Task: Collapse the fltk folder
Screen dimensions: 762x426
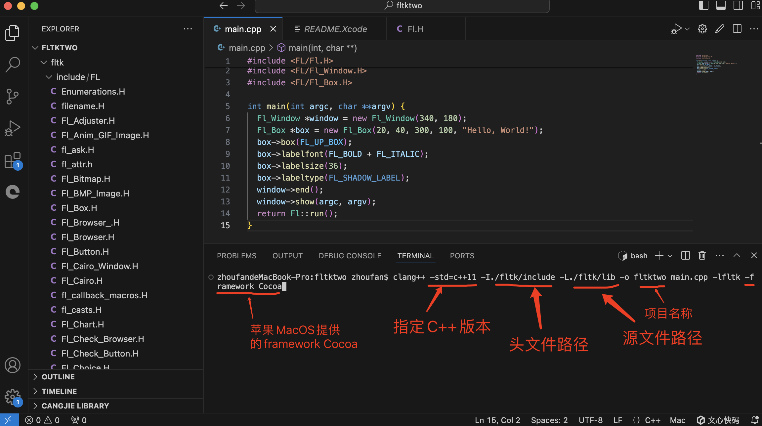Action: 44,62
